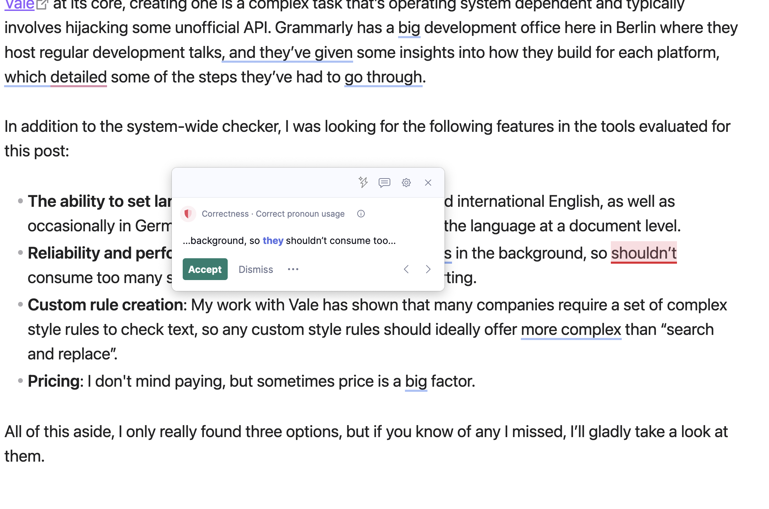Screen dimensions: 769x509
Task: Go to the previous suggestion with the left chevron
Action: tap(406, 269)
